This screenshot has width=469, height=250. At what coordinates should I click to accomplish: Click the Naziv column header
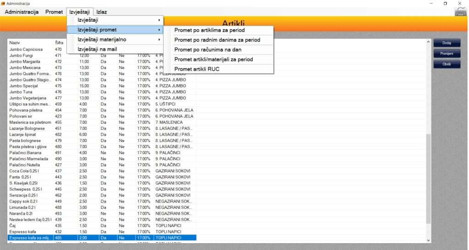tap(14, 43)
